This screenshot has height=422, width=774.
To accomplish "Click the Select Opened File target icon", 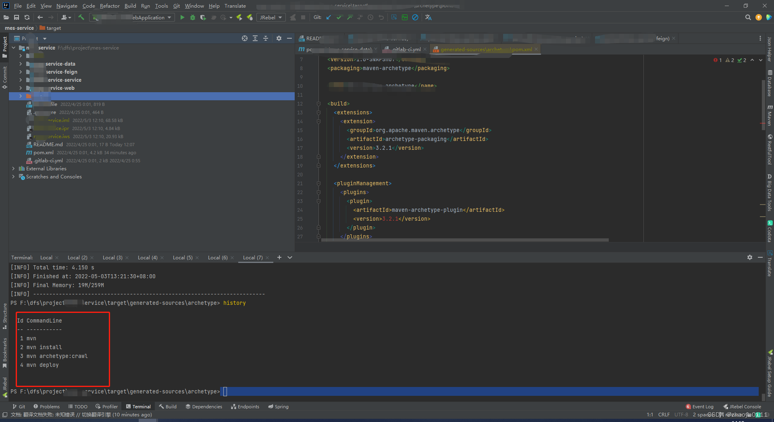I will pyautogui.click(x=245, y=38).
